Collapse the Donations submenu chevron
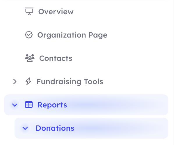Screen dimensions: 174x145 25,128
